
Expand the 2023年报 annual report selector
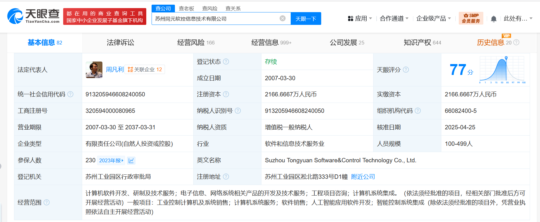coord(111,160)
